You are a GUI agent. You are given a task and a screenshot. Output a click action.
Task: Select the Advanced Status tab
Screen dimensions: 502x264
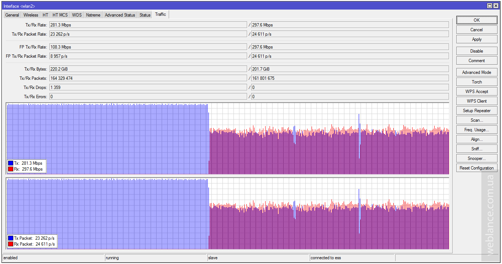coord(120,15)
